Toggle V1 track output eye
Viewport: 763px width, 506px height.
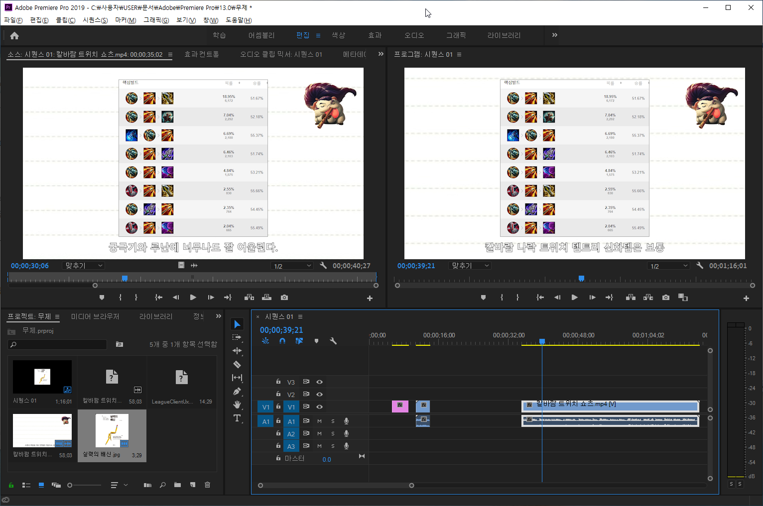point(320,406)
